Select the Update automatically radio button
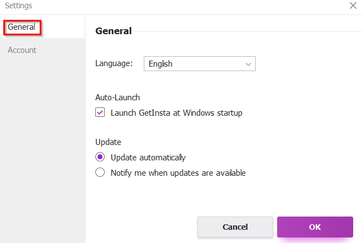This screenshot has width=362, height=243. tap(100, 157)
